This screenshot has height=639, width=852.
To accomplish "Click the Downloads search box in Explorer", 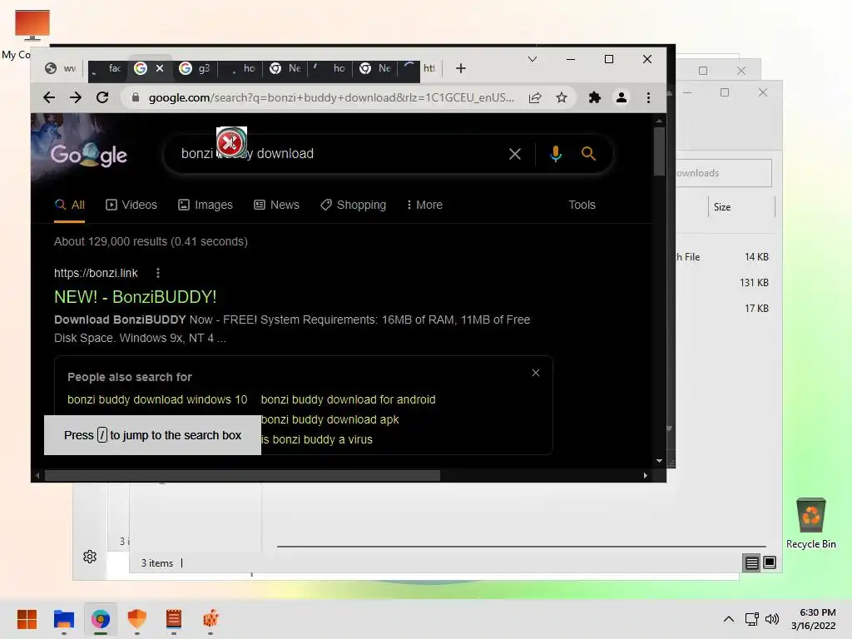I will pos(723,173).
